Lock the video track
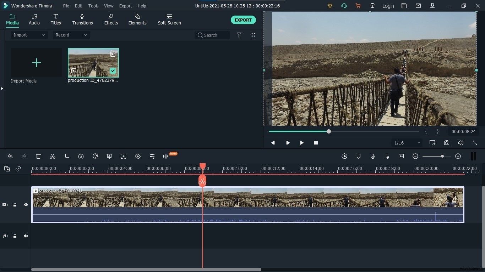 (x=15, y=205)
